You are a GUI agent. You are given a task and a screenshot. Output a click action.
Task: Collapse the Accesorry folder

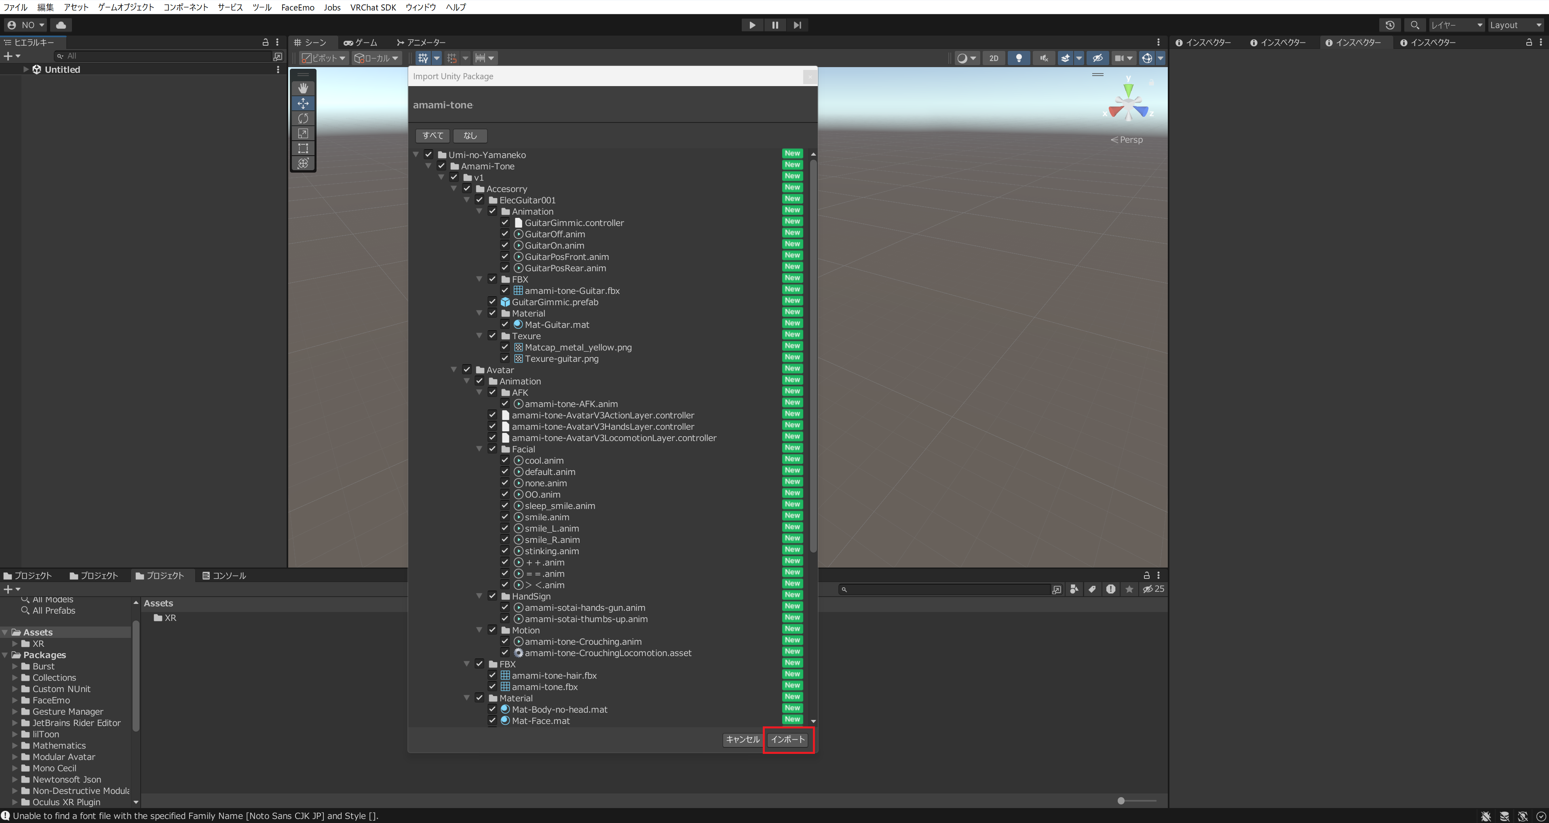tap(454, 189)
